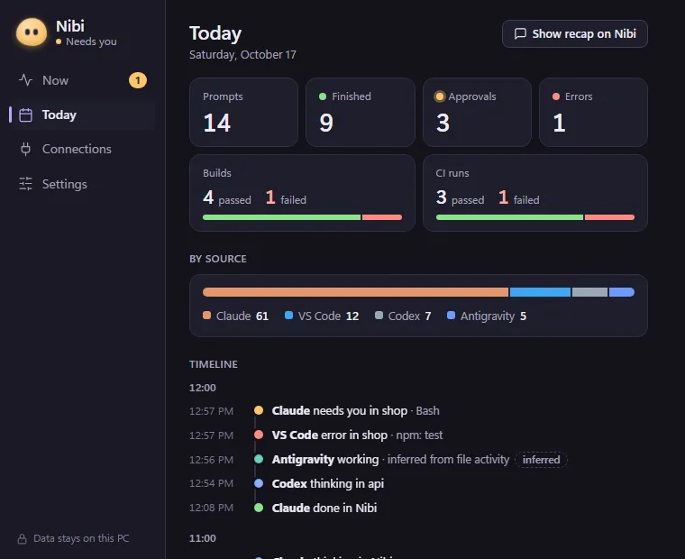Screen dimensions: 685x559
Task: Click the 12:56 PM timestamp
Action: [212, 460]
